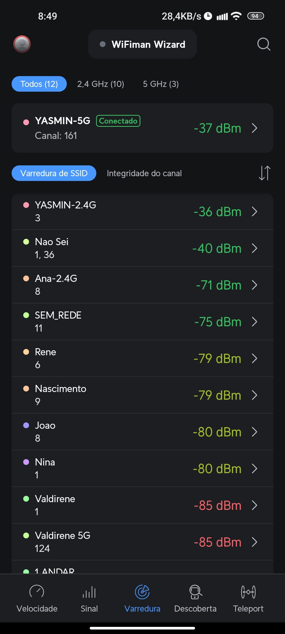This screenshot has width=285, height=634.
Task: Open the Velocidade speed test icon
Action: click(37, 592)
